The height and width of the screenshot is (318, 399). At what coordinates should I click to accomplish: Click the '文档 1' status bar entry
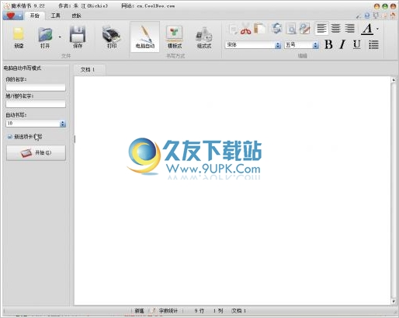click(238, 310)
